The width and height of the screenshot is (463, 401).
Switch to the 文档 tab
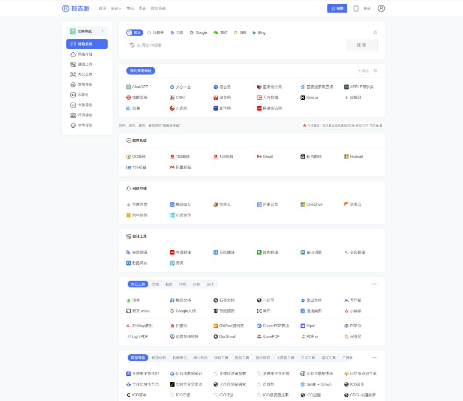click(x=155, y=284)
